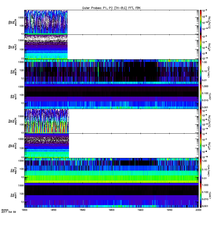This screenshot has width=212, height=226.
Task: Click the "thc fff 64 eac34" y-axis label
Action: pyautogui.click(x=12, y=121)
